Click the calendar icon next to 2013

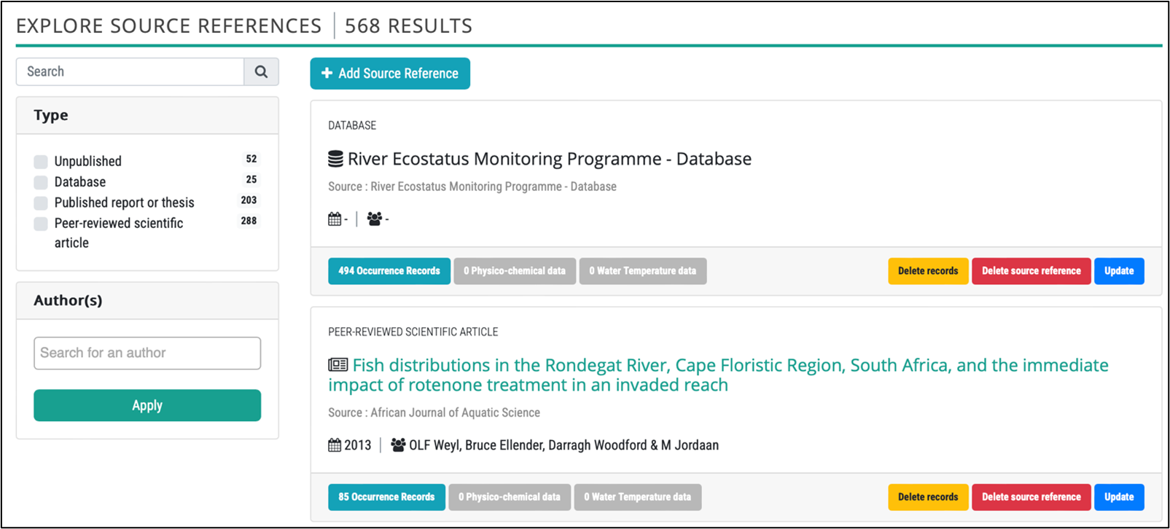pyautogui.click(x=335, y=444)
